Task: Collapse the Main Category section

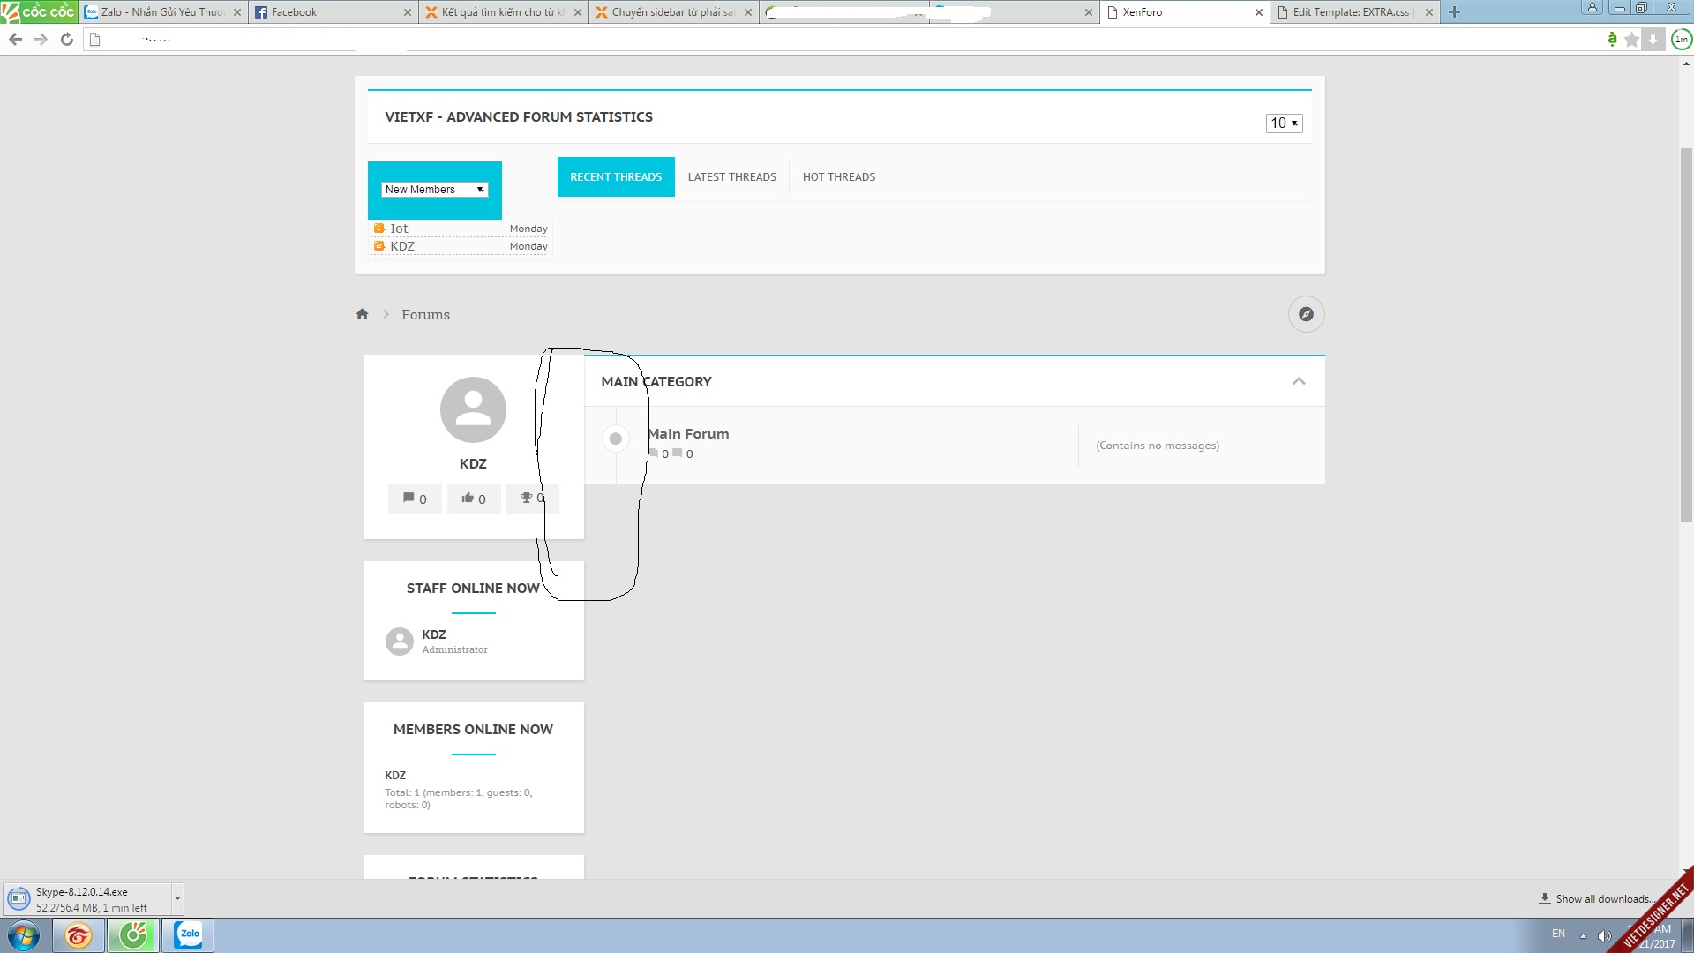Action: click(1299, 381)
